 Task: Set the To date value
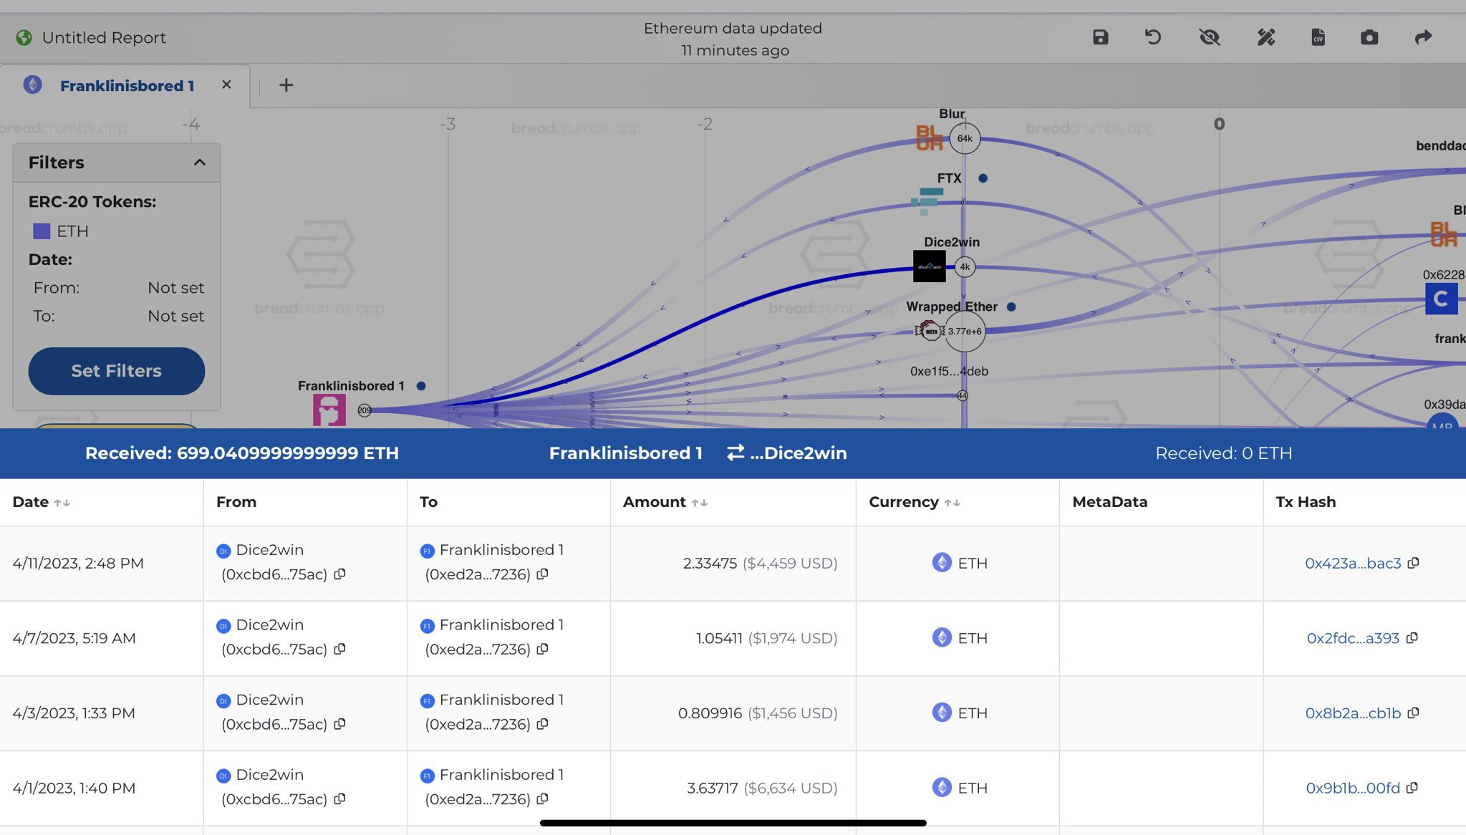tap(175, 316)
